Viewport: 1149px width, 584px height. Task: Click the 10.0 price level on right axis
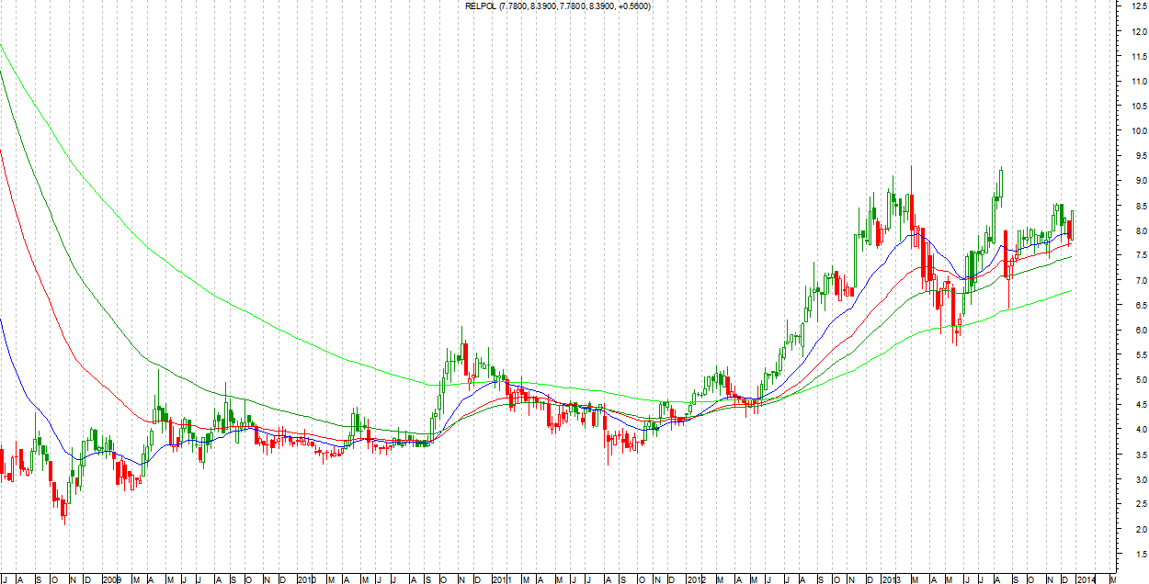(1132, 131)
